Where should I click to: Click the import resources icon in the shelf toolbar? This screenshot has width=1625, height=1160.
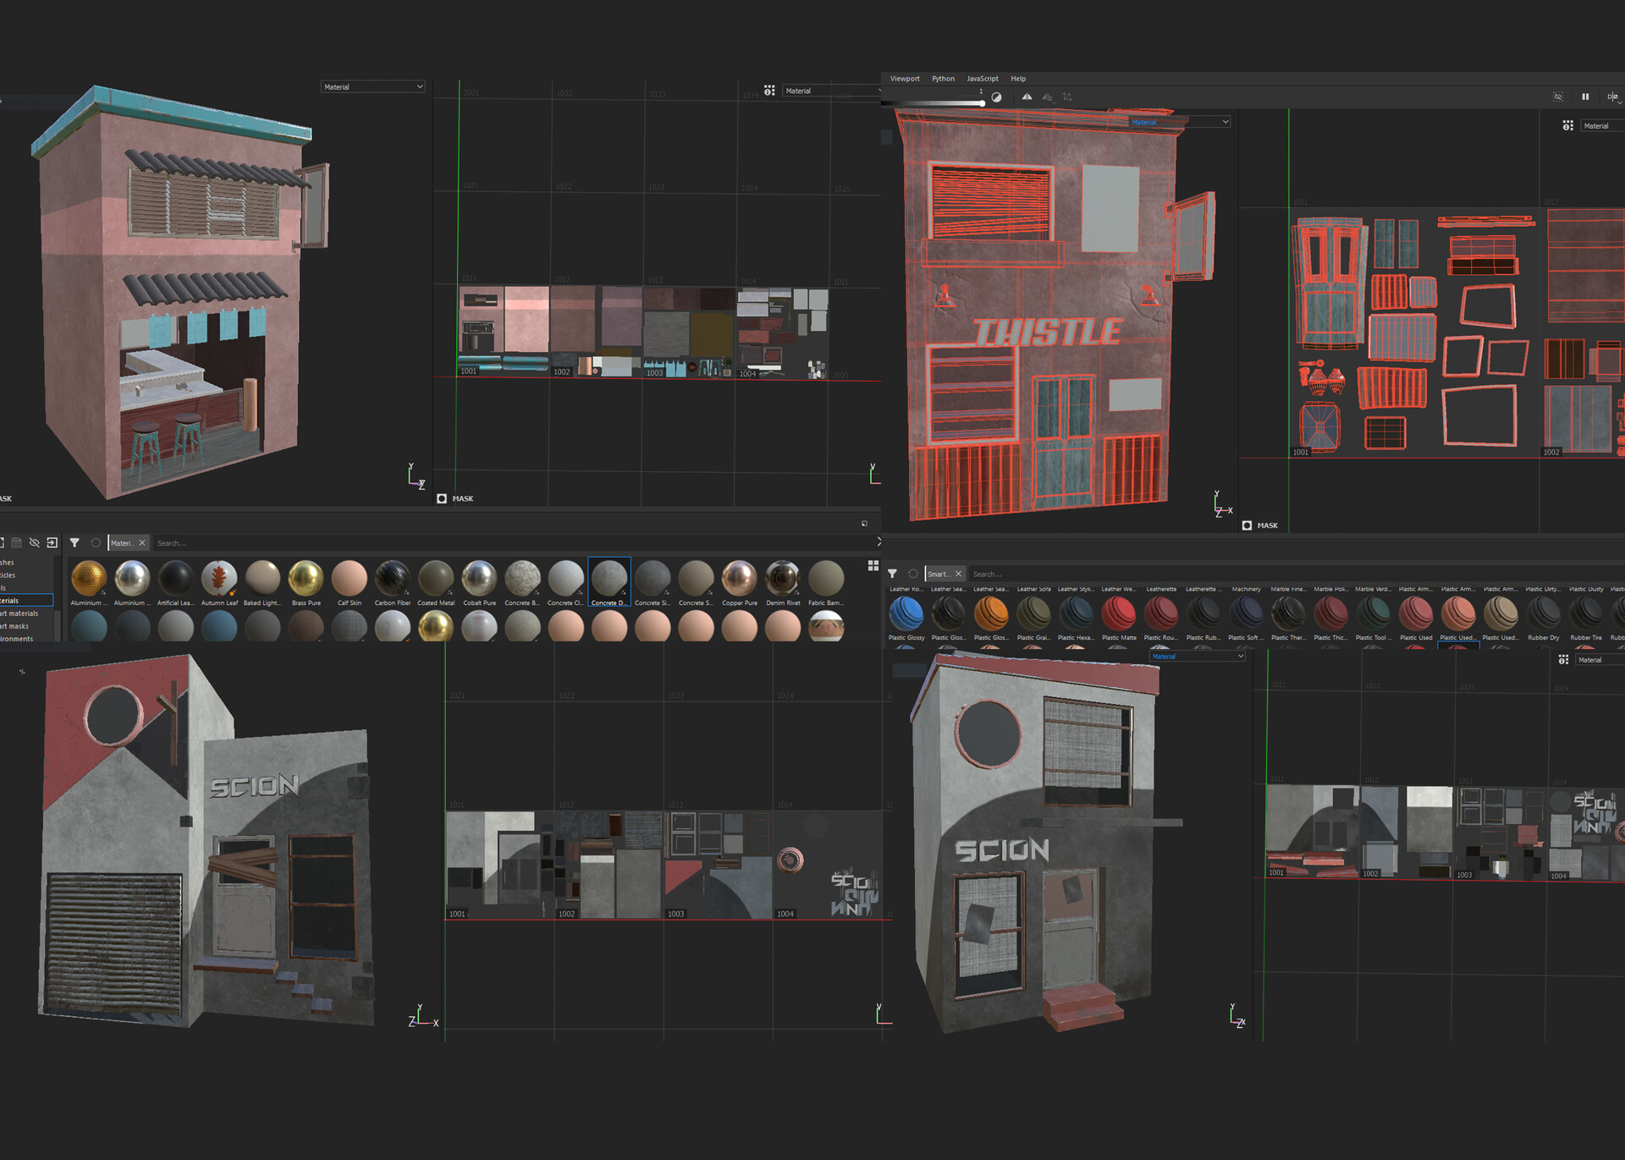tap(52, 543)
